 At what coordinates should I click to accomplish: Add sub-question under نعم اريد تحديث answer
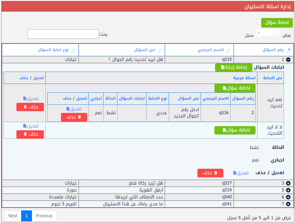pos(235,88)
